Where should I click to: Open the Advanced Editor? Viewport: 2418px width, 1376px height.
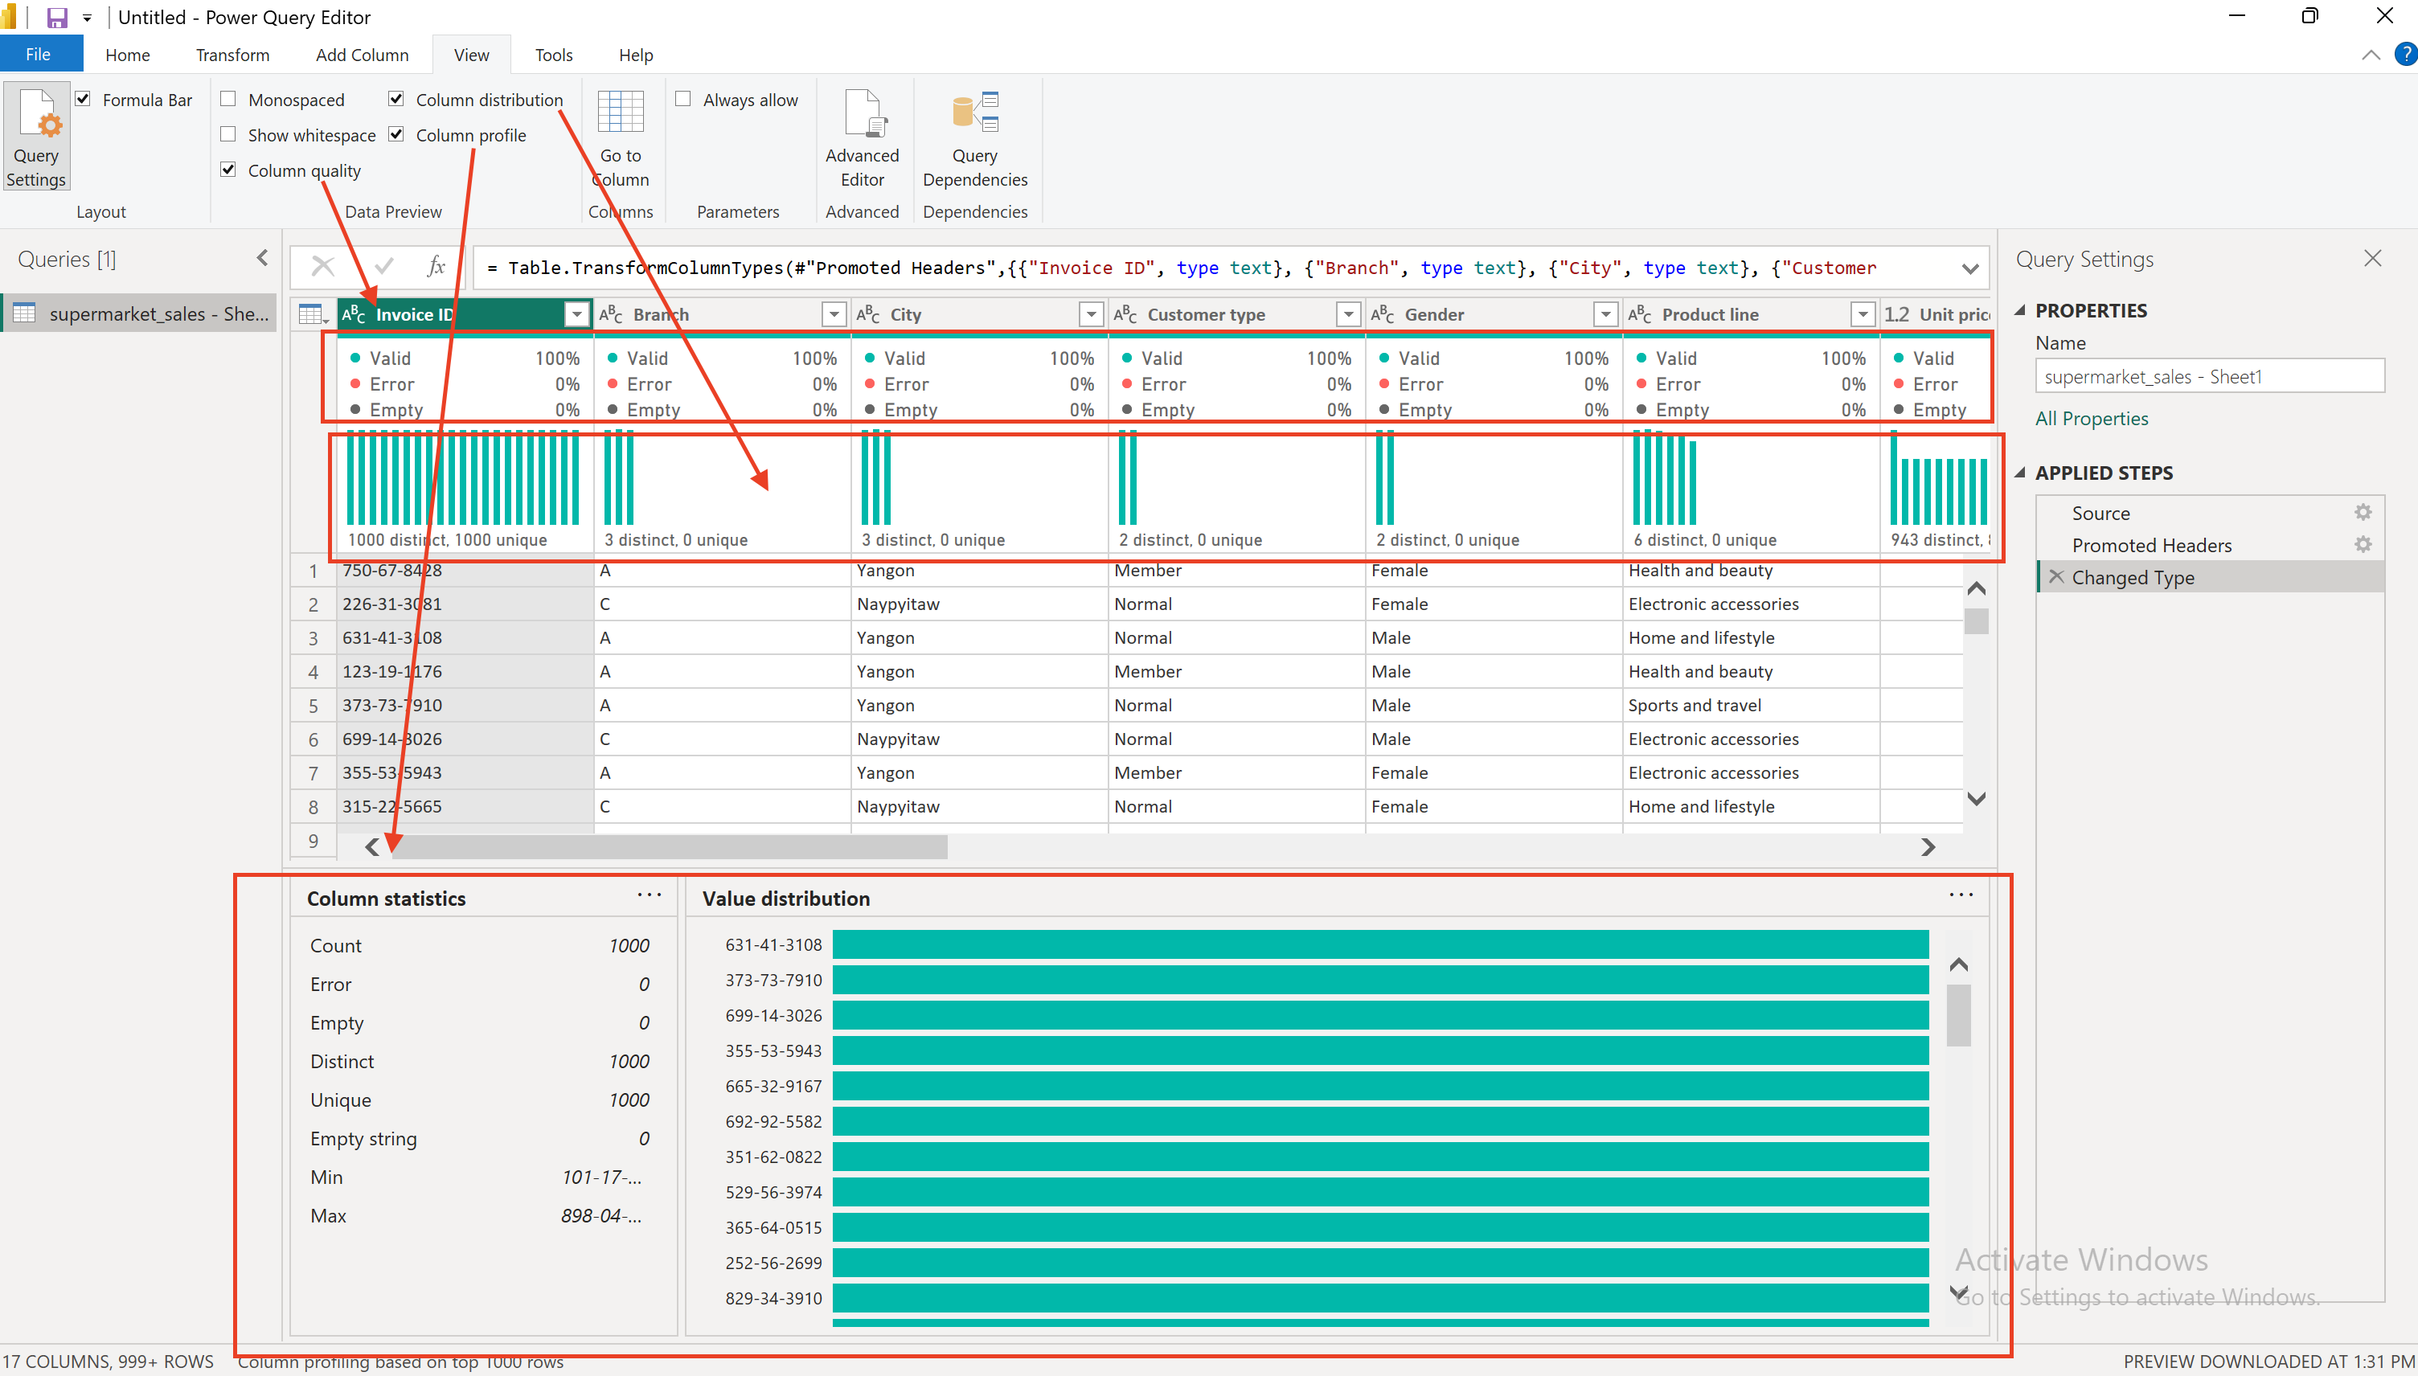tap(862, 139)
